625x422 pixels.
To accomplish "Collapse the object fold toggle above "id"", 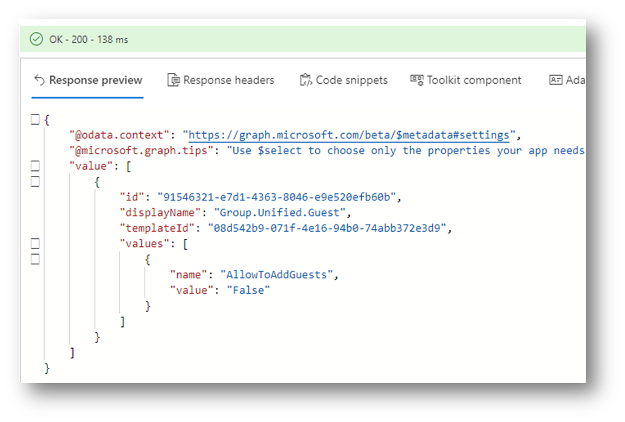I will tap(35, 181).
